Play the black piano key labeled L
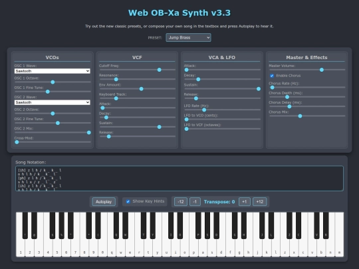 click(271, 226)
